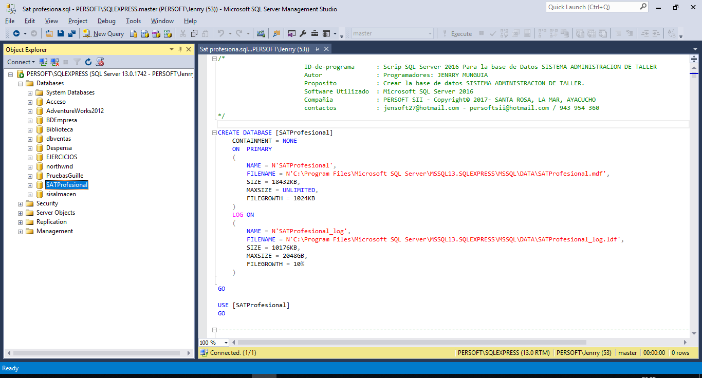Click the Navigate Backward arrow icon
Viewport: 702px width, 378px height.
[x=16, y=33]
